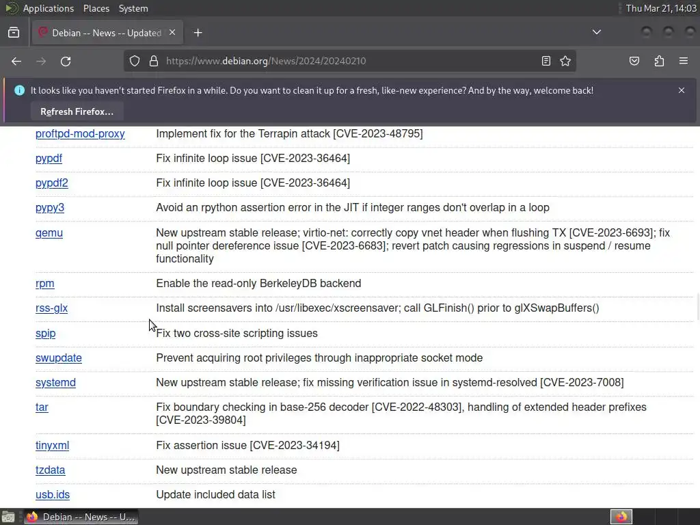
Task: Go back to the previous page
Action: tap(16, 61)
